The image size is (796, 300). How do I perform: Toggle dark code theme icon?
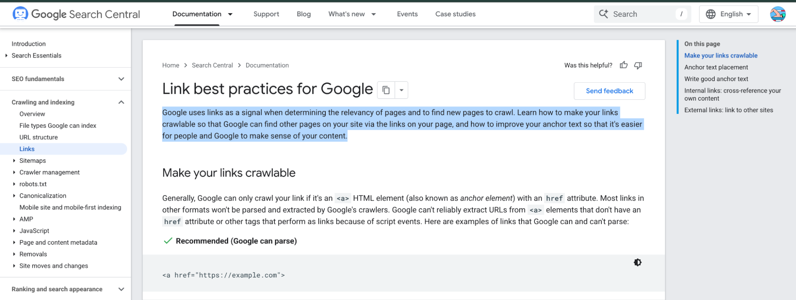[x=638, y=262]
